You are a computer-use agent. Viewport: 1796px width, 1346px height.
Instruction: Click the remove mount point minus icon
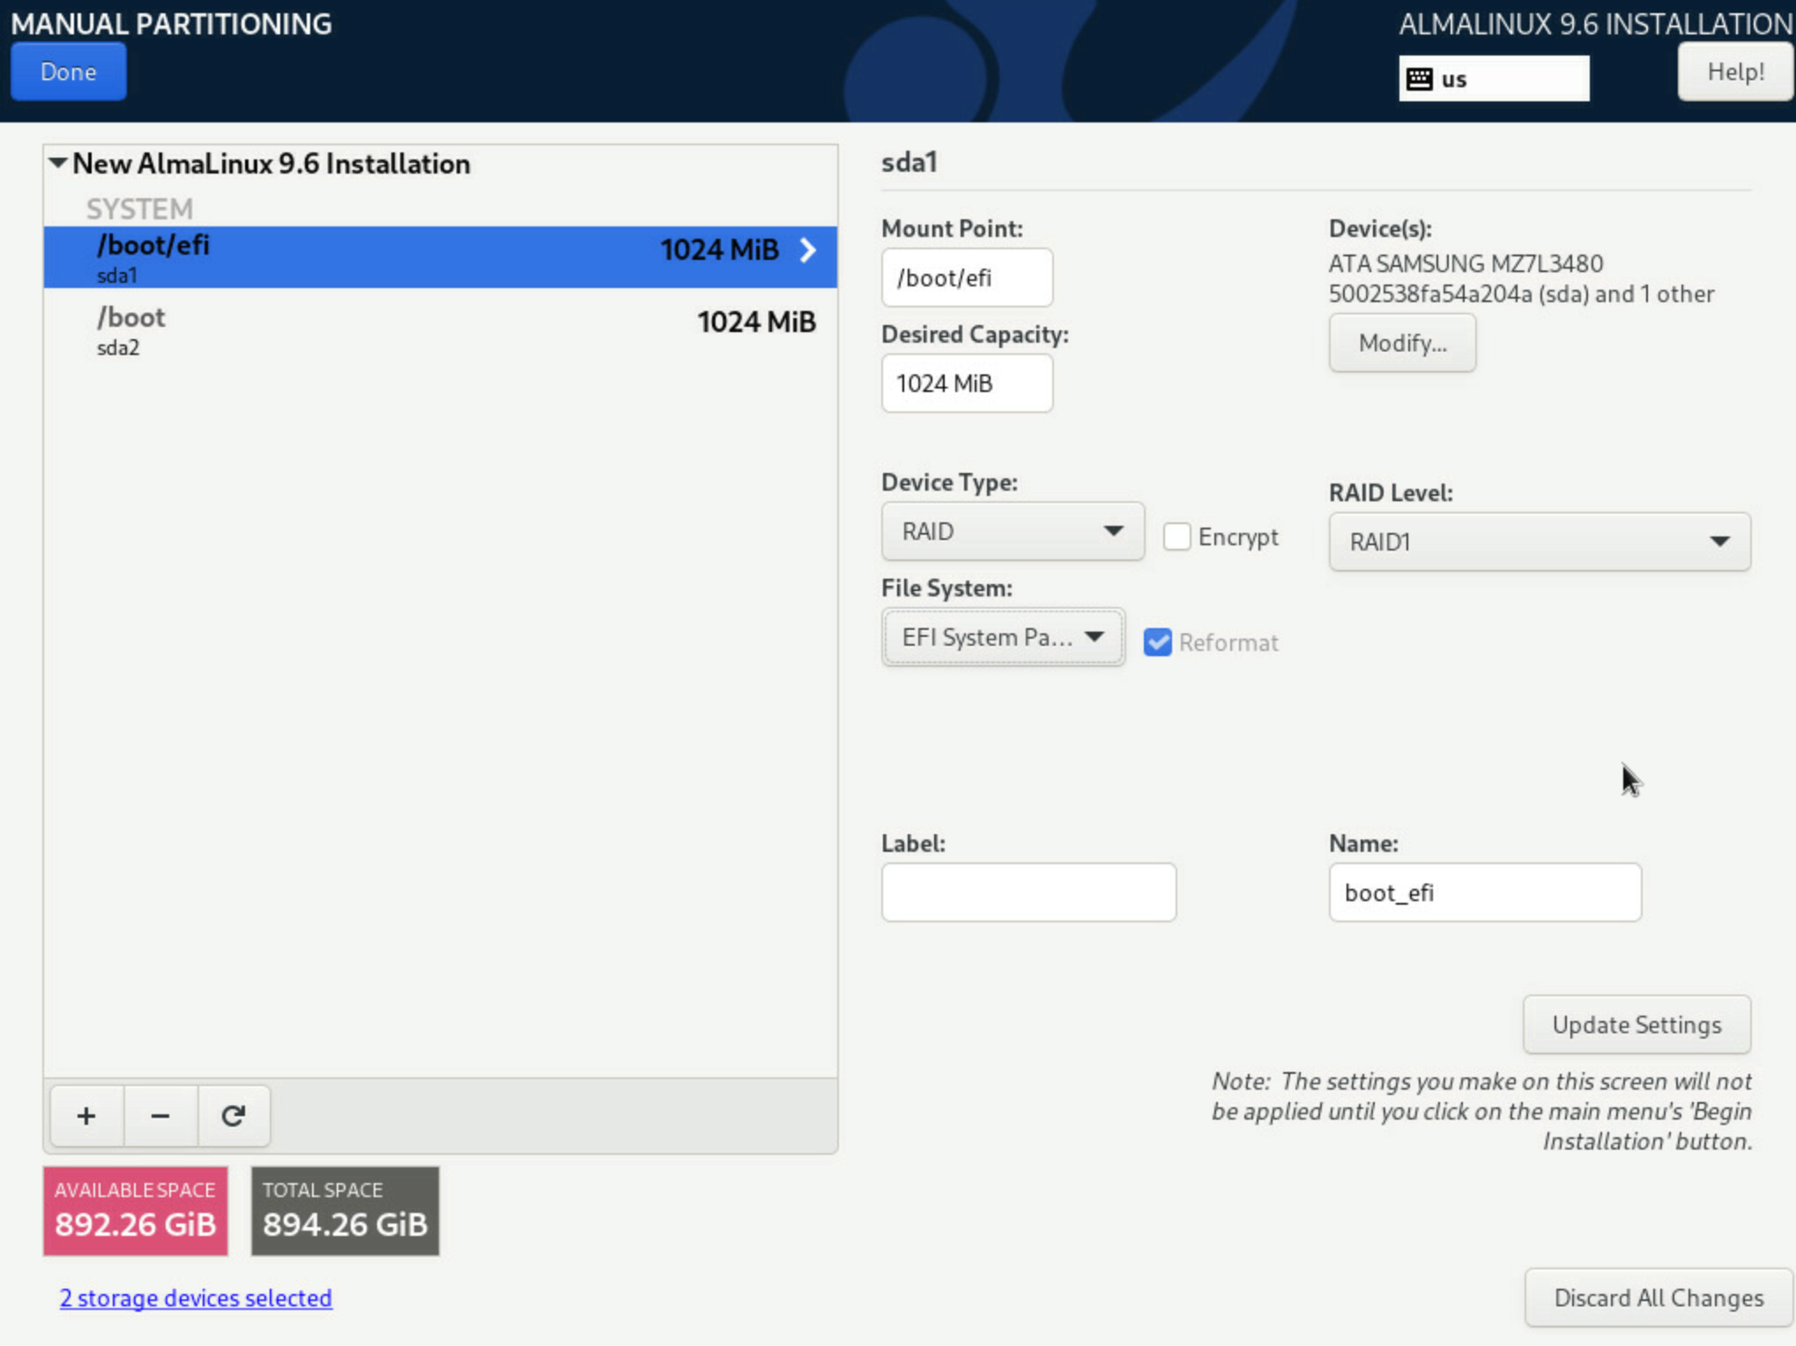[x=160, y=1116]
